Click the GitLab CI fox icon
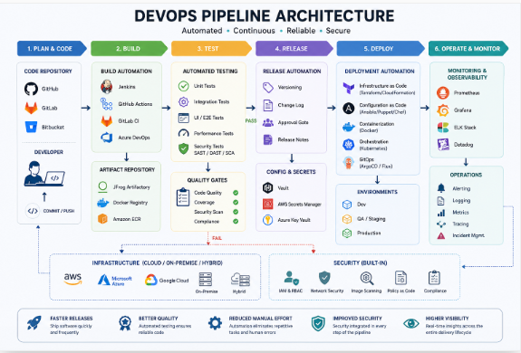Viewport: 521px width, 353px height. (x=107, y=121)
